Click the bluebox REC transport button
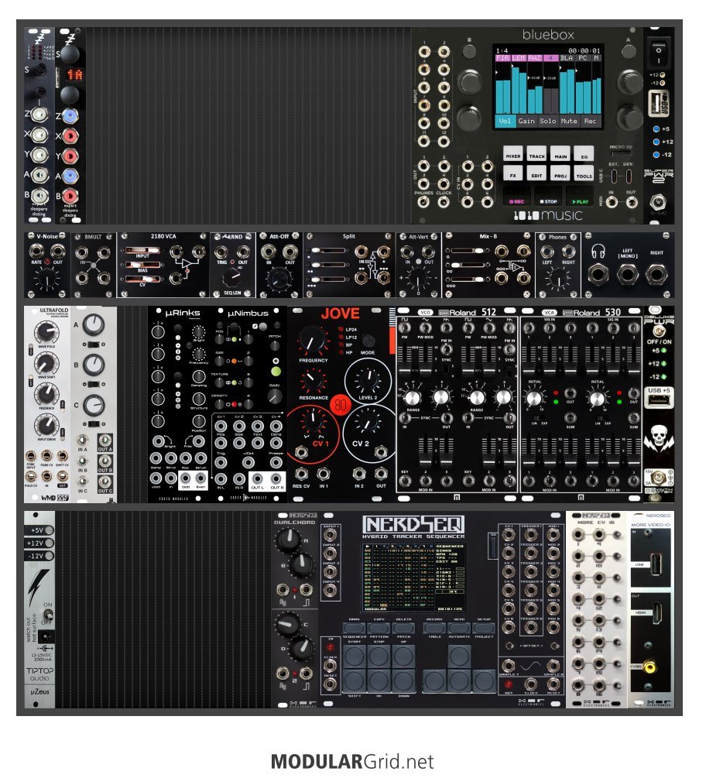 517,197
